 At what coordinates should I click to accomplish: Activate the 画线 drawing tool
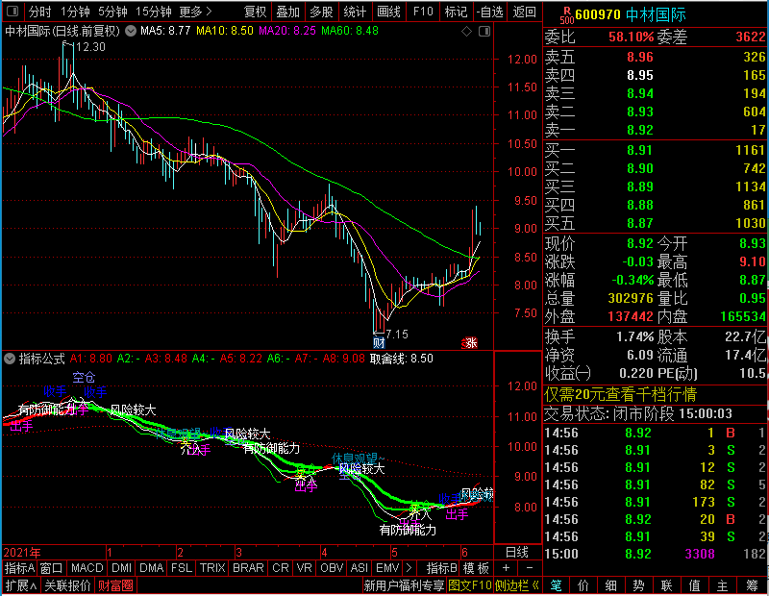pyautogui.click(x=388, y=12)
